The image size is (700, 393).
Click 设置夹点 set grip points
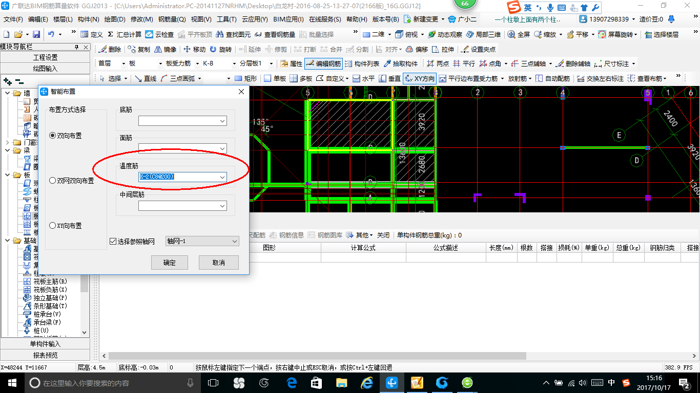(x=478, y=49)
